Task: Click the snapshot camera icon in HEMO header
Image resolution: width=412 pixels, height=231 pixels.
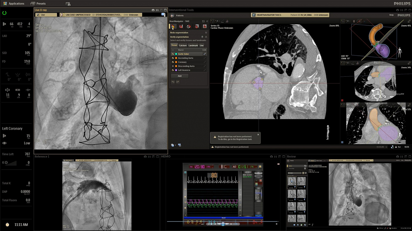Action: 271,157
